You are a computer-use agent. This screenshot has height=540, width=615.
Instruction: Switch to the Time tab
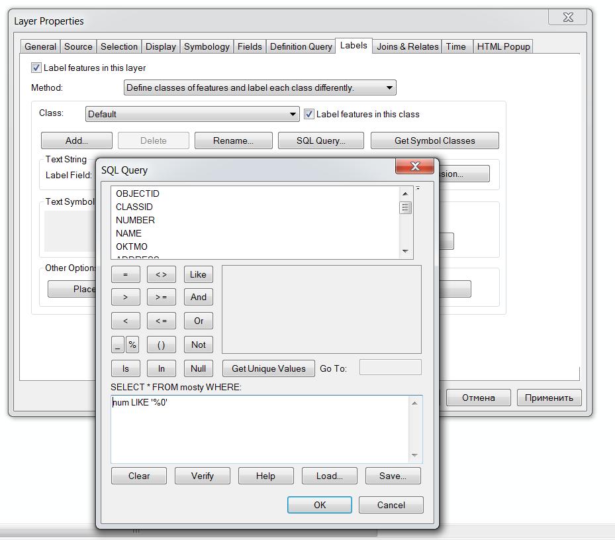[455, 46]
